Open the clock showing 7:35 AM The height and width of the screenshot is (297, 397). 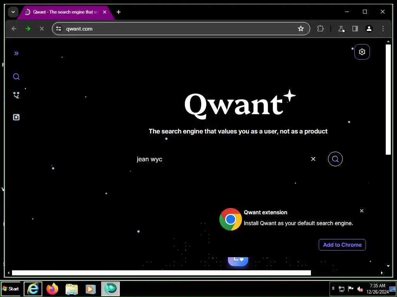(x=377, y=288)
